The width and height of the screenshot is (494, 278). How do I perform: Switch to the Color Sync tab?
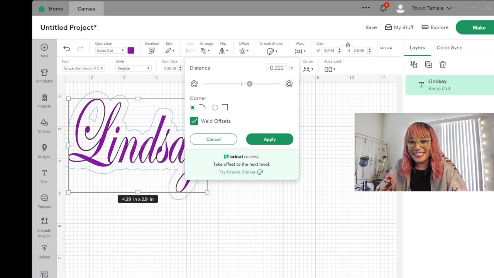click(x=449, y=47)
